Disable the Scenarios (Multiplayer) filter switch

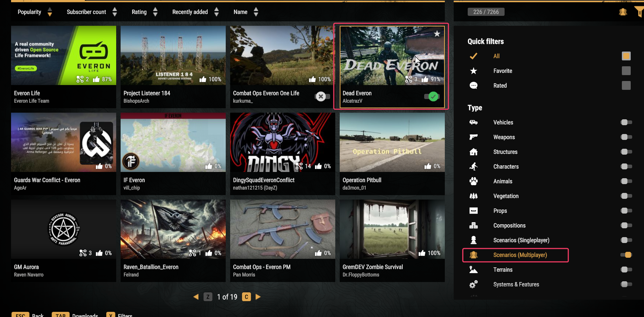pyautogui.click(x=626, y=255)
